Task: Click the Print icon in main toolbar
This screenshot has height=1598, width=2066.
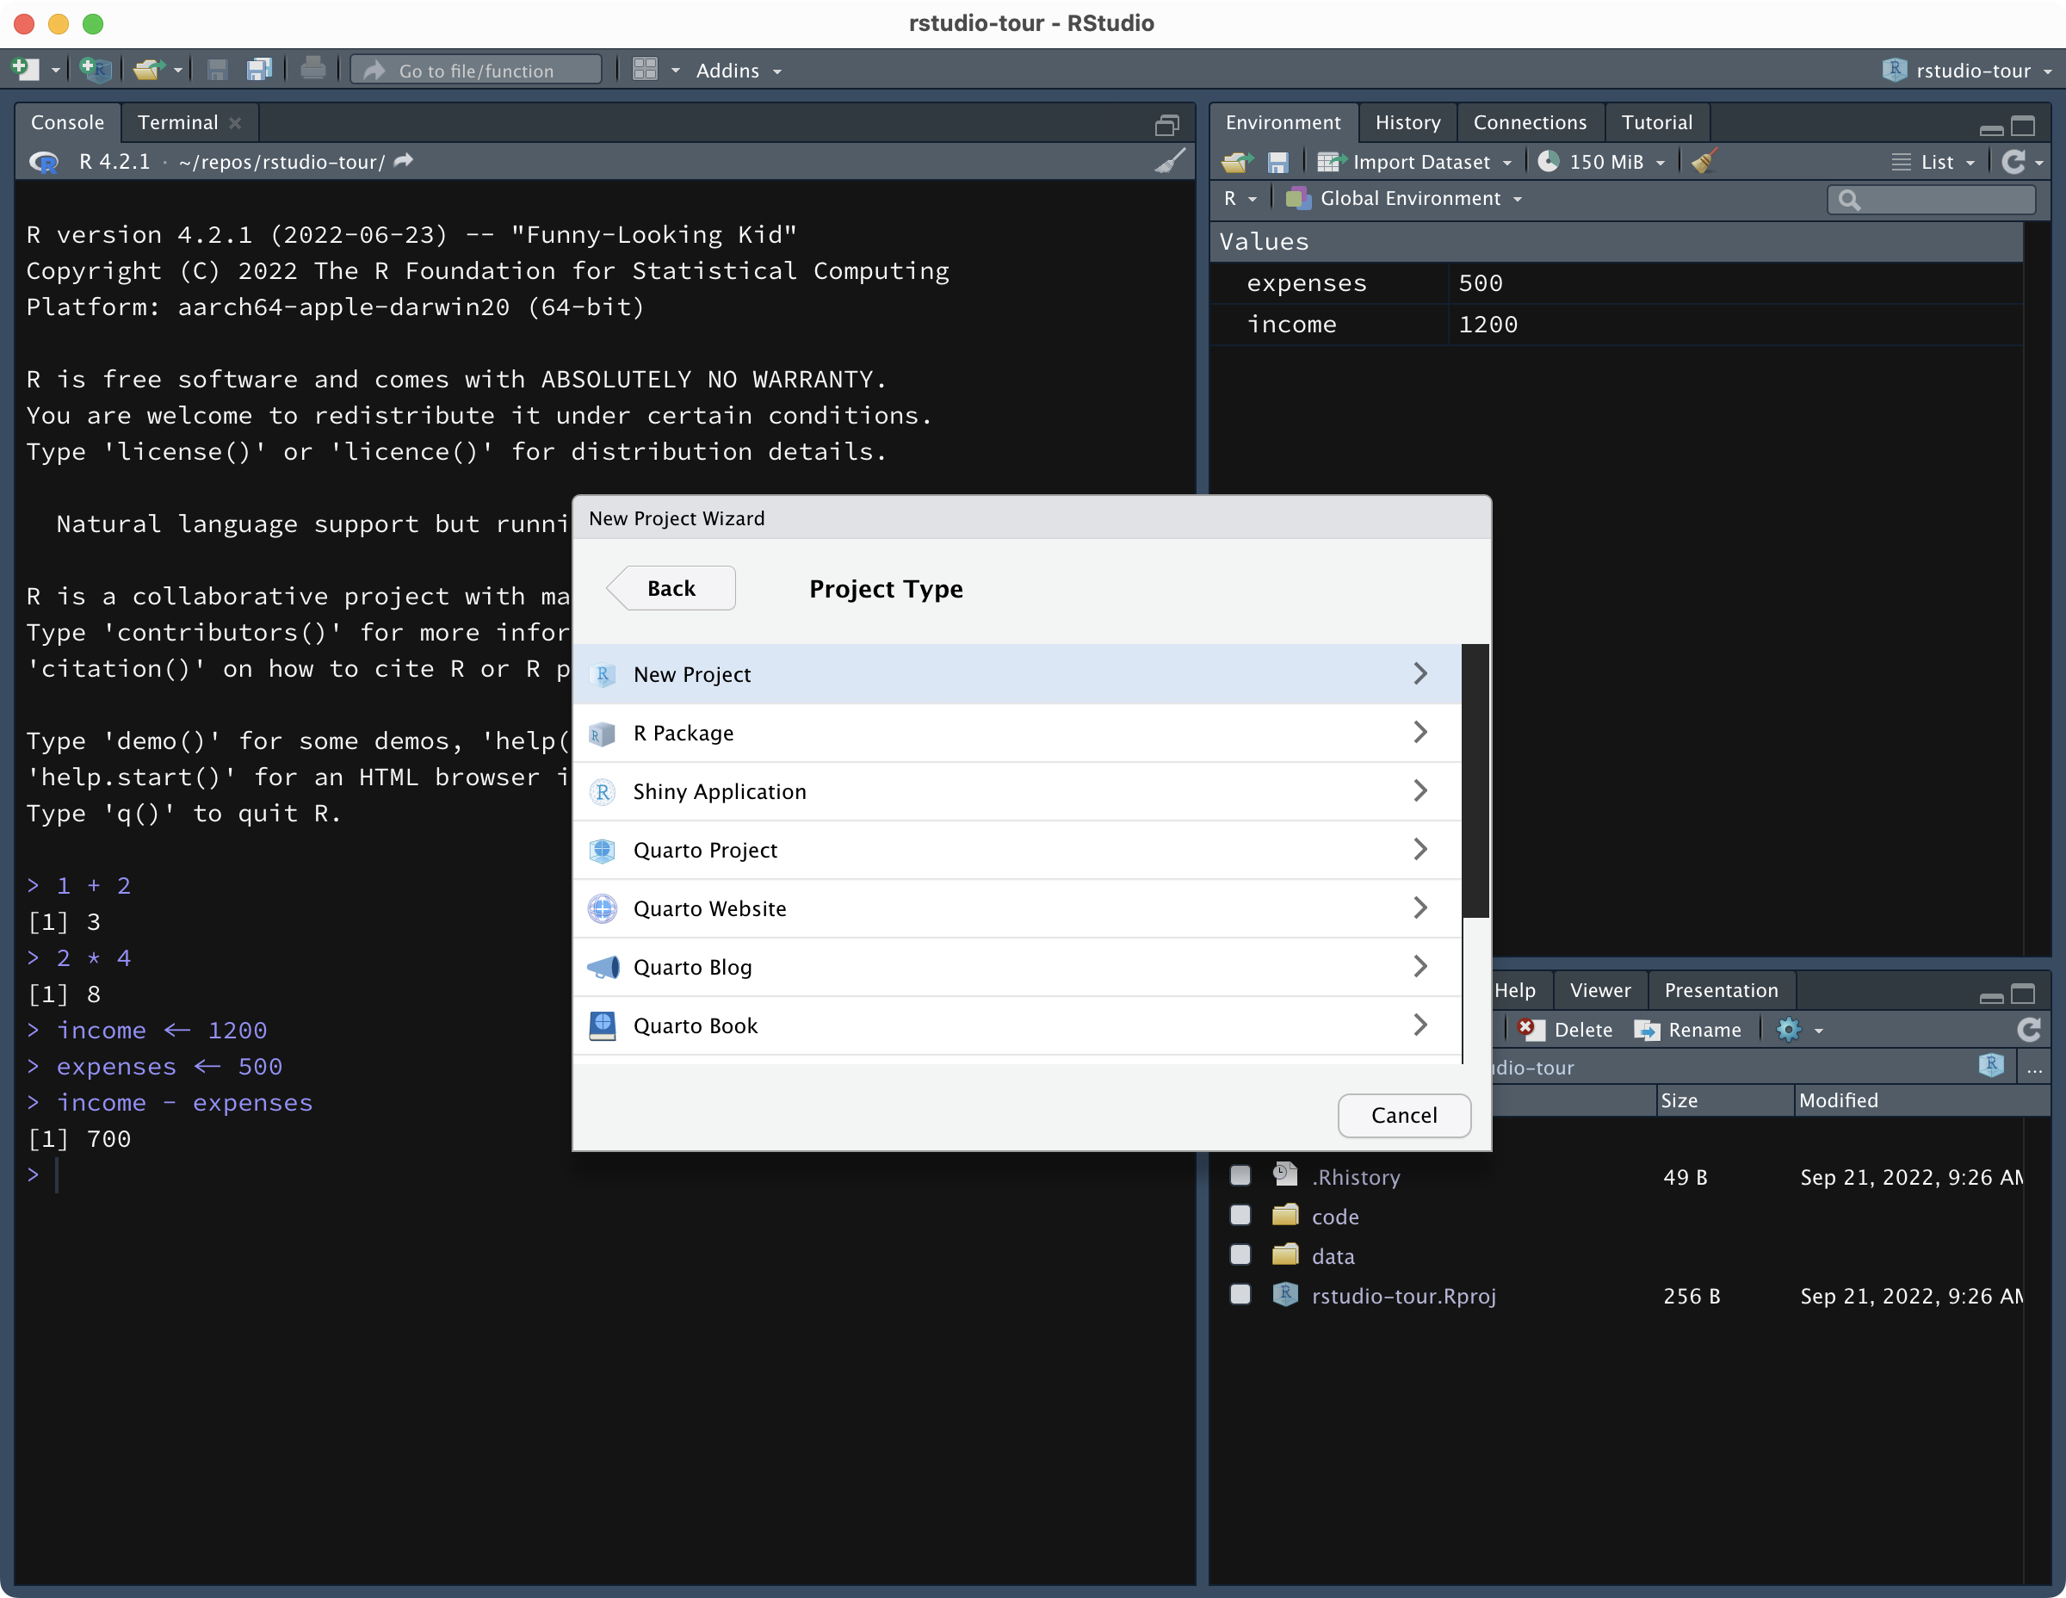Action: pos(312,69)
